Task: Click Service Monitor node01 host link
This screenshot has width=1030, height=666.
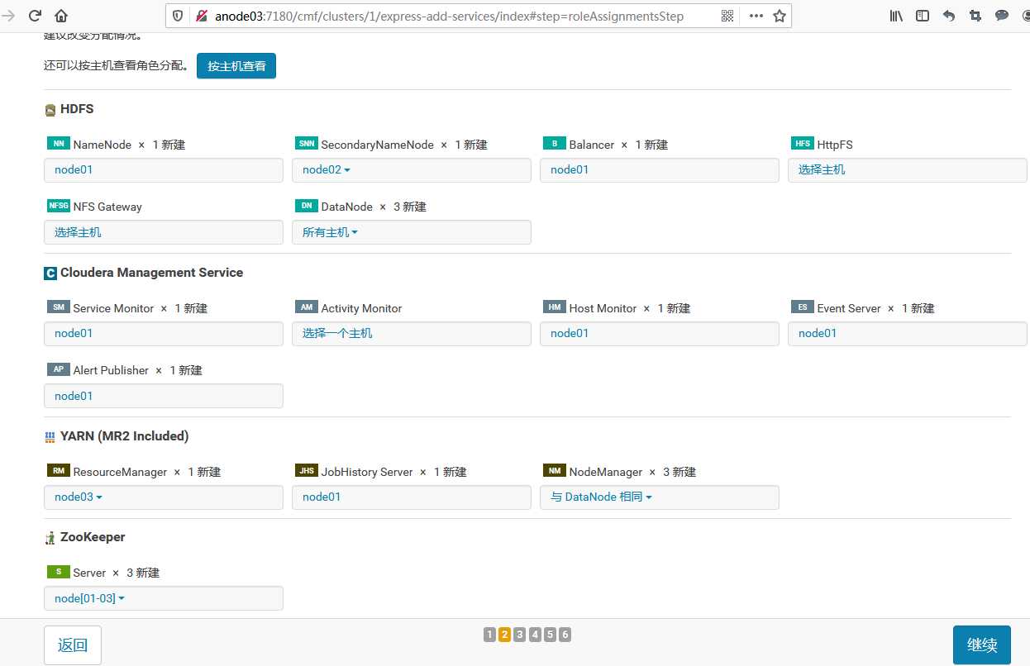Action: tap(74, 334)
